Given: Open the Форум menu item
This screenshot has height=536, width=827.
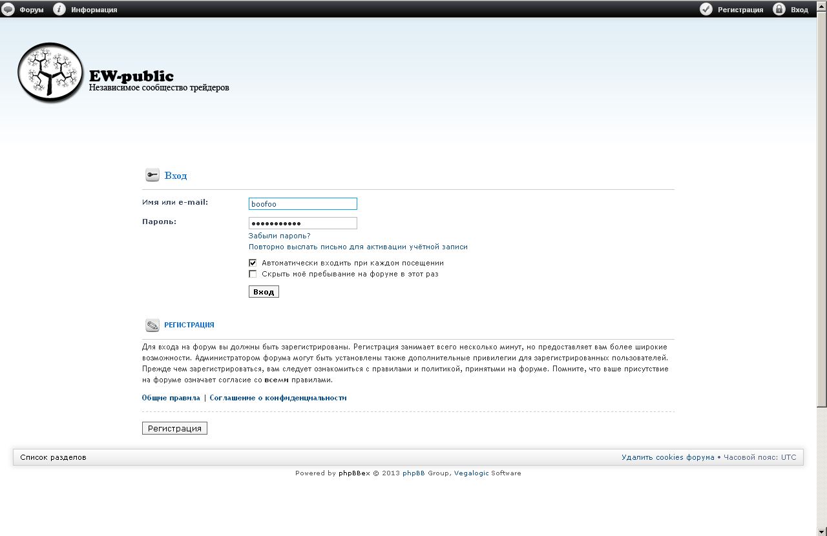Looking at the screenshot, I should click(x=32, y=10).
